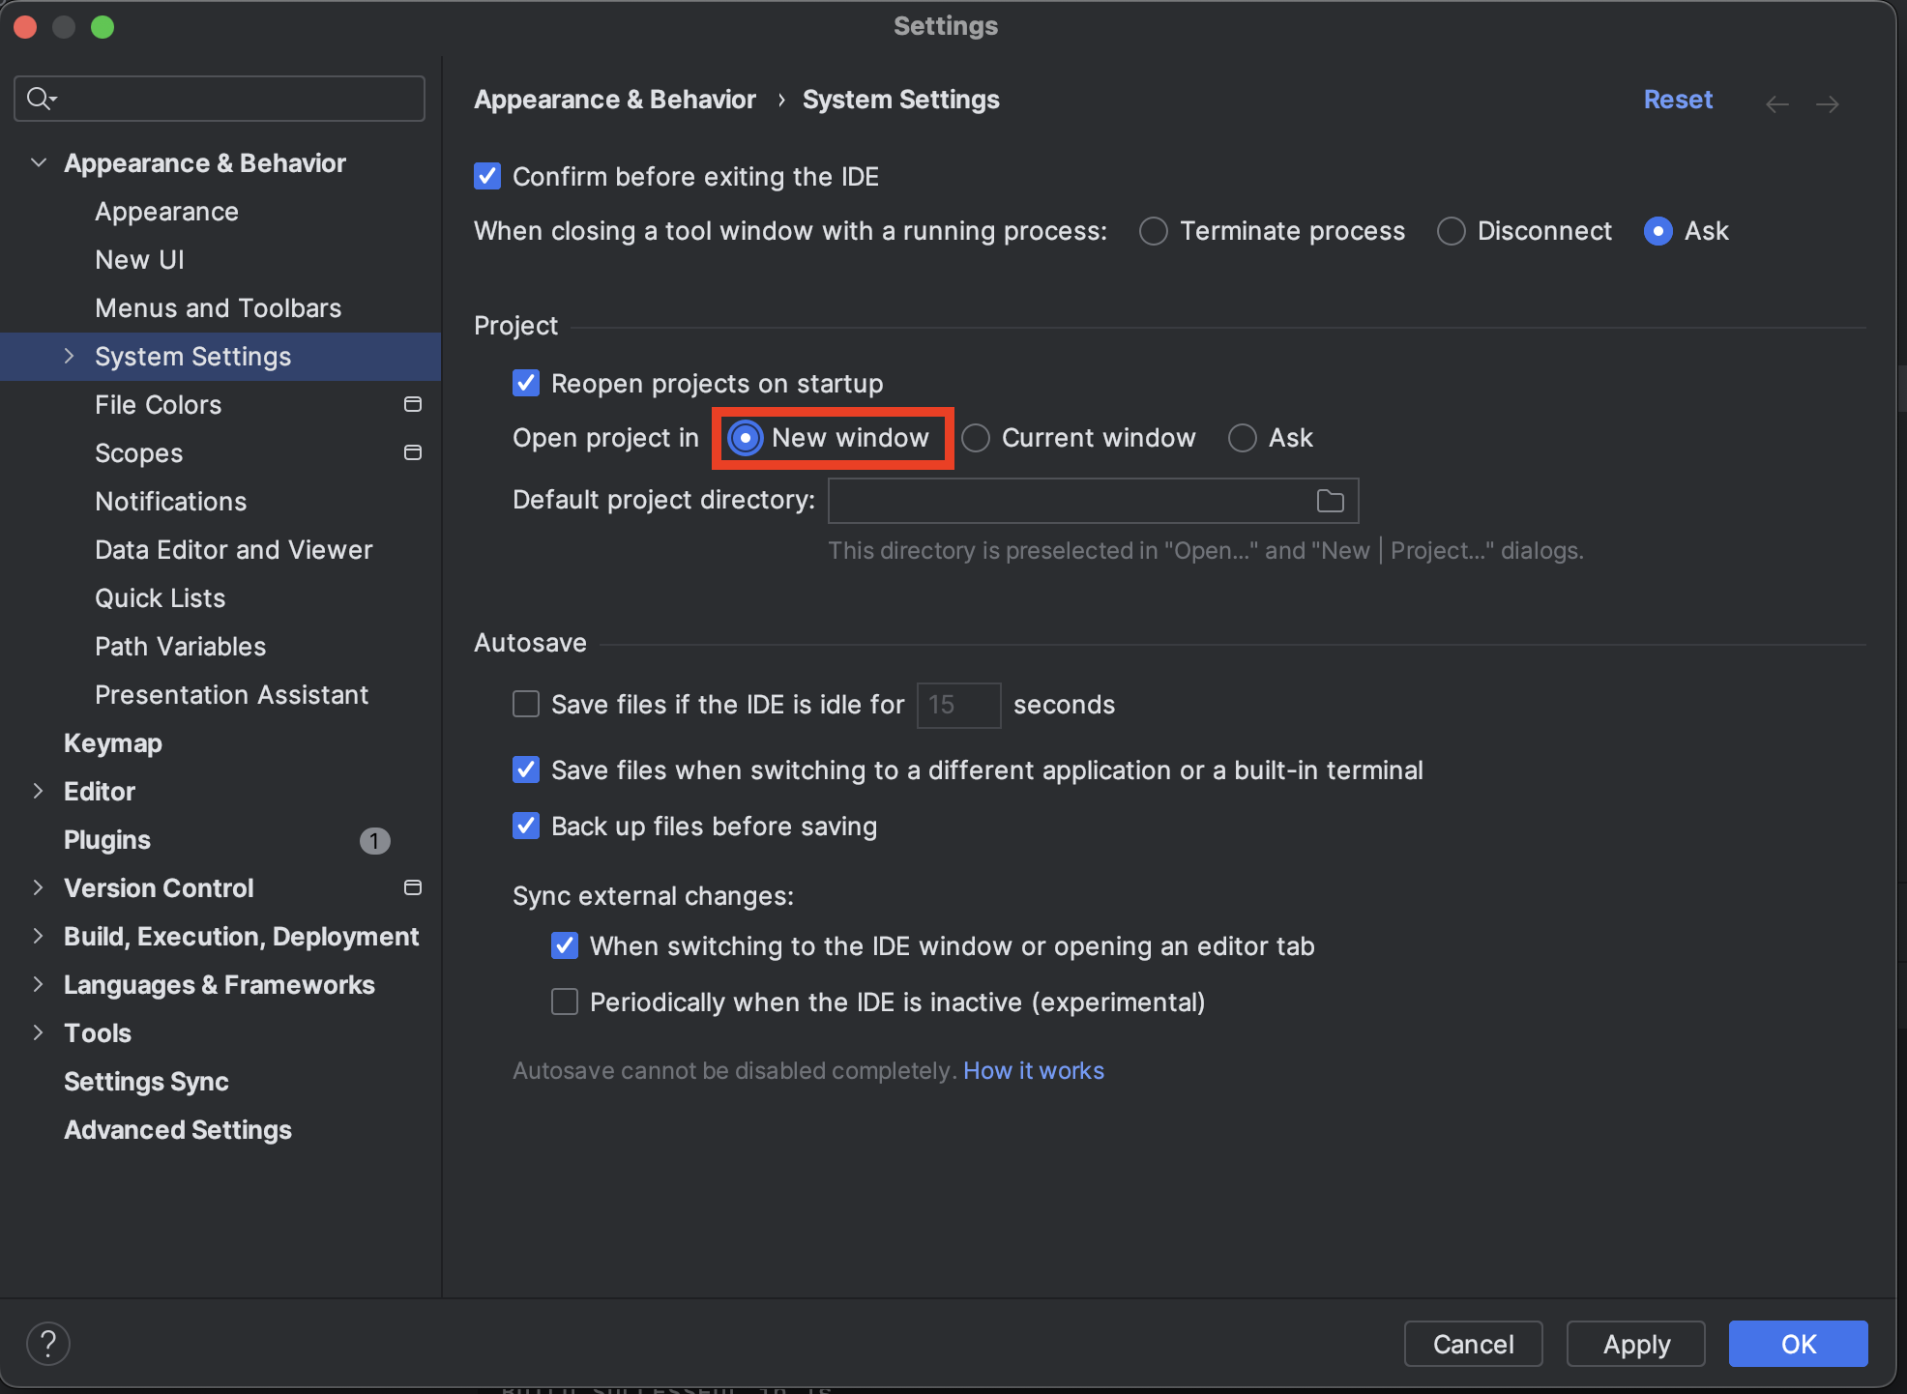Click the back navigation arrow
The height and width of the screenshot is (1394, 1907).
click(1776, 103)
